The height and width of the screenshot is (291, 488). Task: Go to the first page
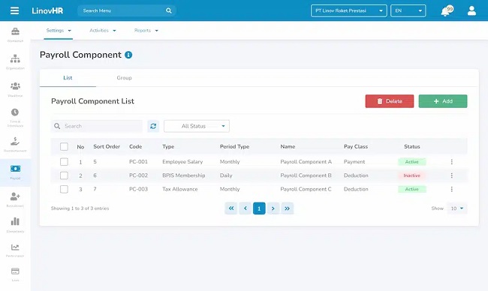[x=231, y=208]
